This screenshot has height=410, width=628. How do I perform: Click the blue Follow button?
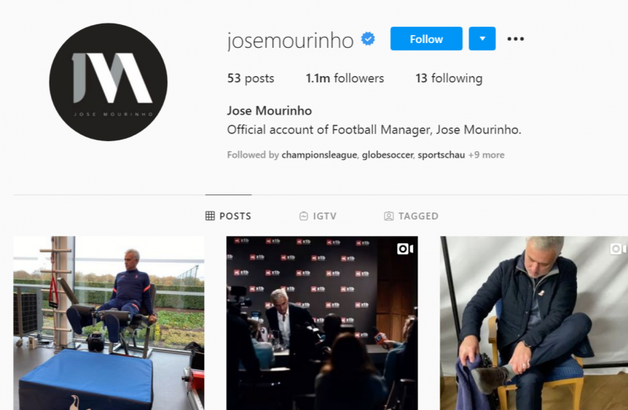click(426, 38)
